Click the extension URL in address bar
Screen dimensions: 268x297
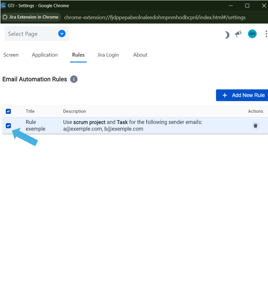click(x=155, y=17)
